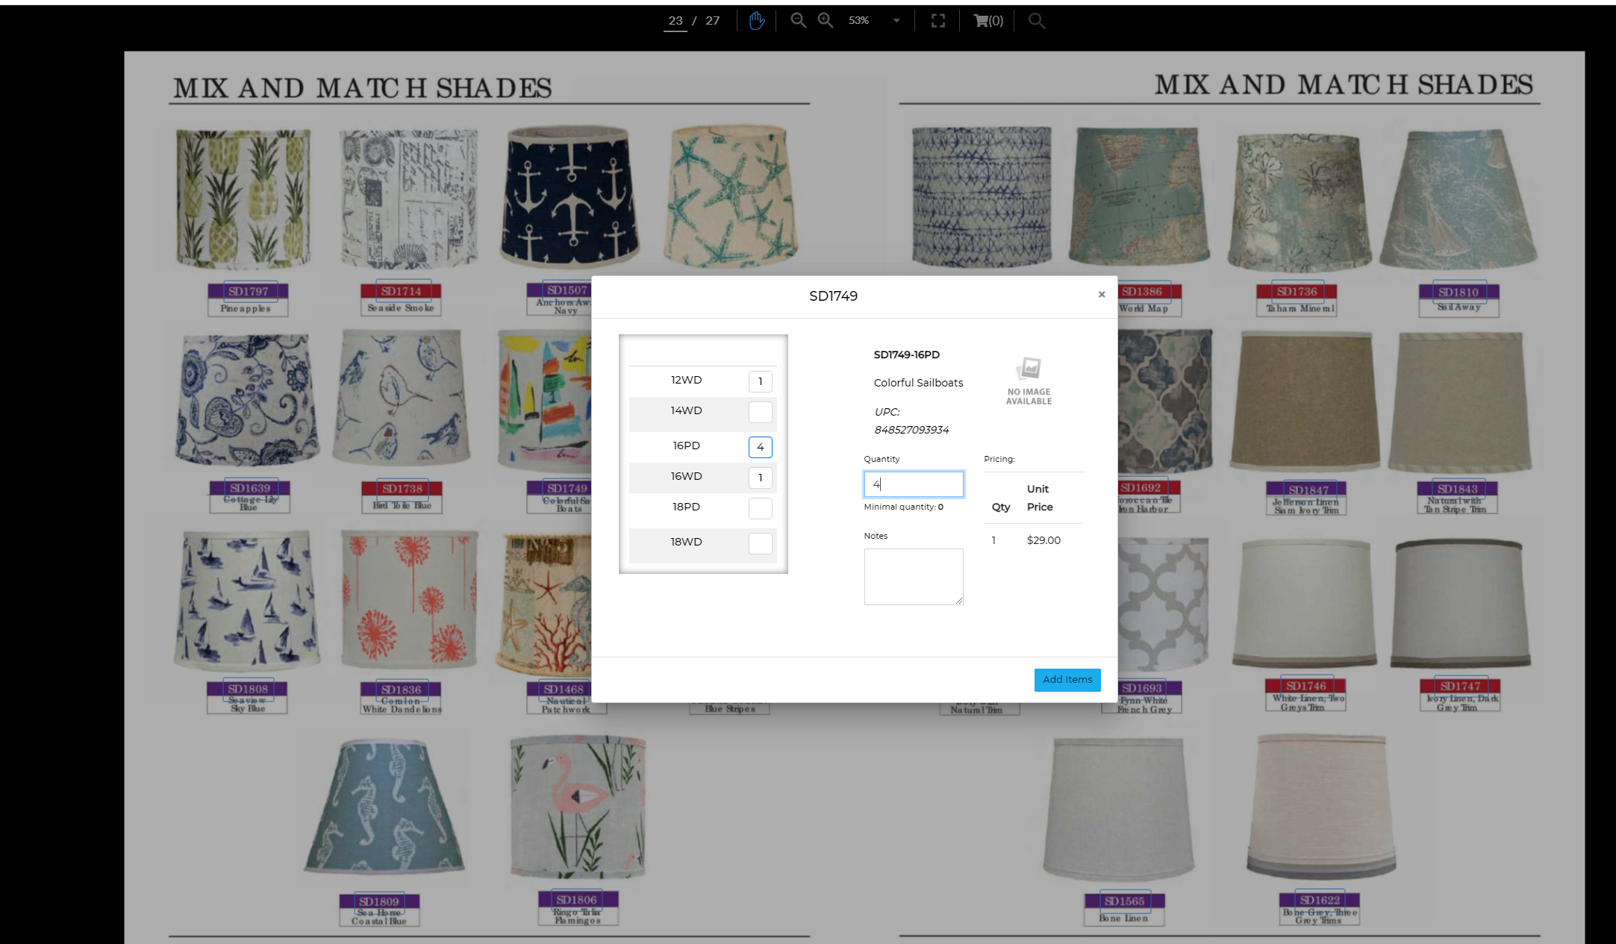Select the hand pan tool
This screenshot has width=1616, height=944.
pos(756,21)
